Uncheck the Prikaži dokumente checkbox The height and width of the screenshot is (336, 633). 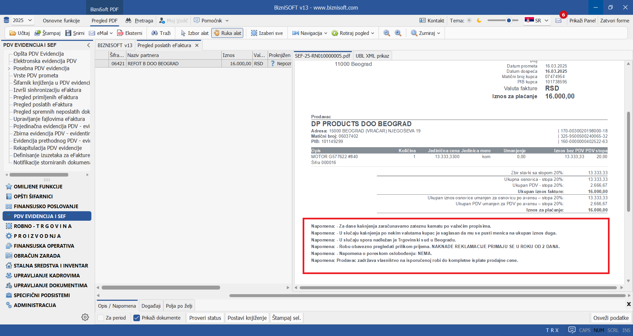pos(137,318)
